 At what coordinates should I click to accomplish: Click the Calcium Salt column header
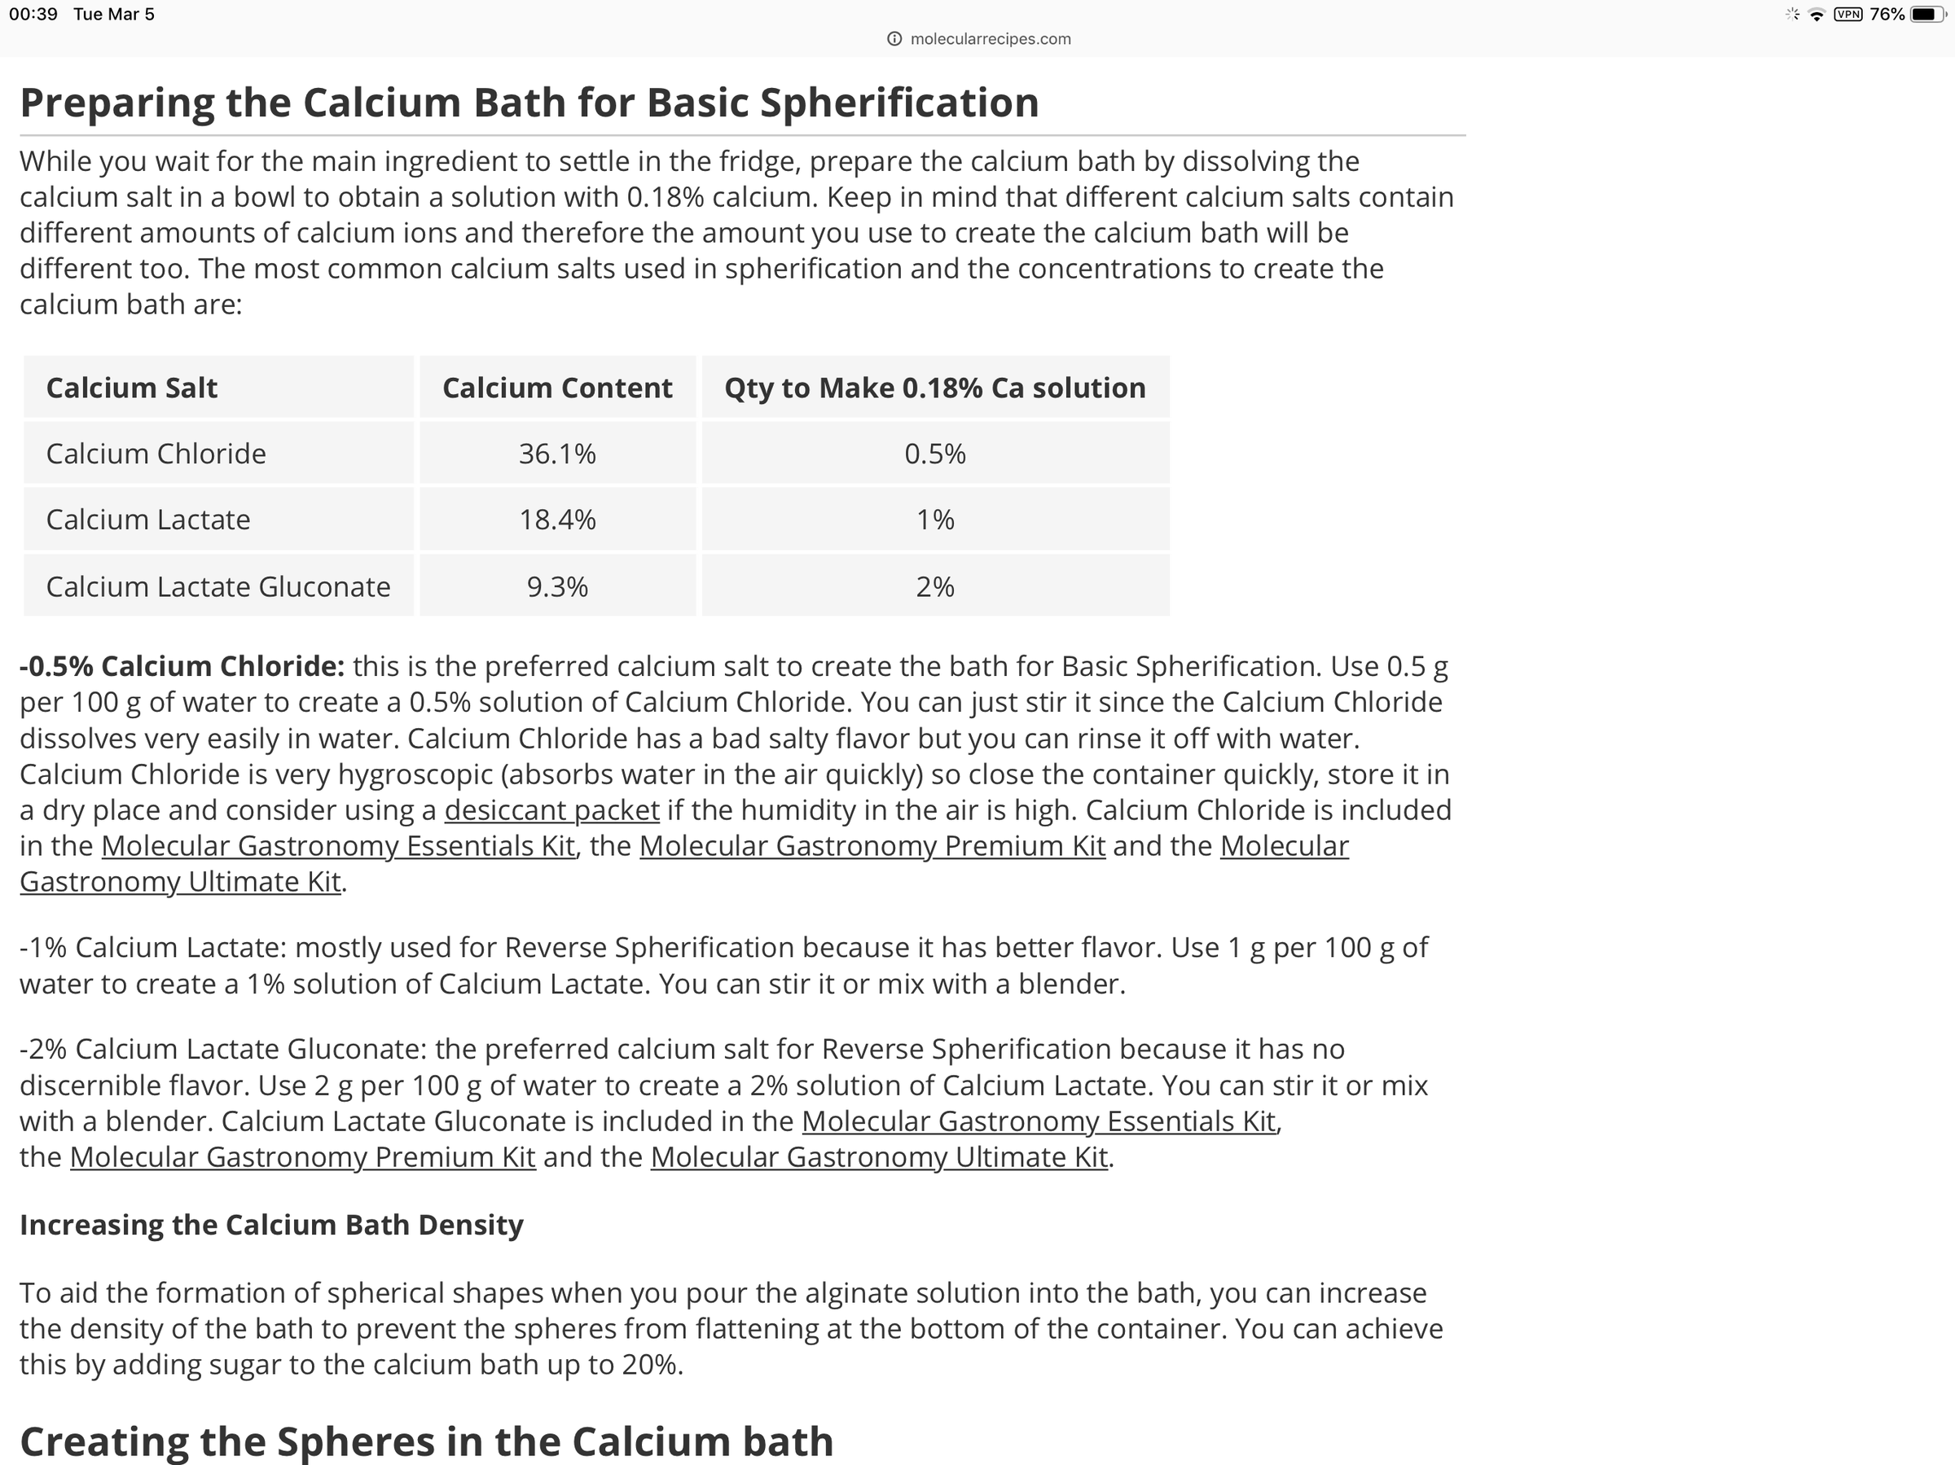pos(132,388)
